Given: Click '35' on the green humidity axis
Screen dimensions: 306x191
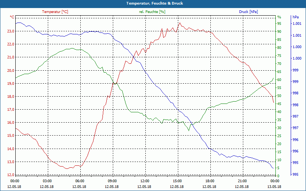Looking at the screenshot, I should tap(279, 120).
